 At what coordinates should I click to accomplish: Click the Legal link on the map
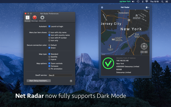click(x=103, y=54)
